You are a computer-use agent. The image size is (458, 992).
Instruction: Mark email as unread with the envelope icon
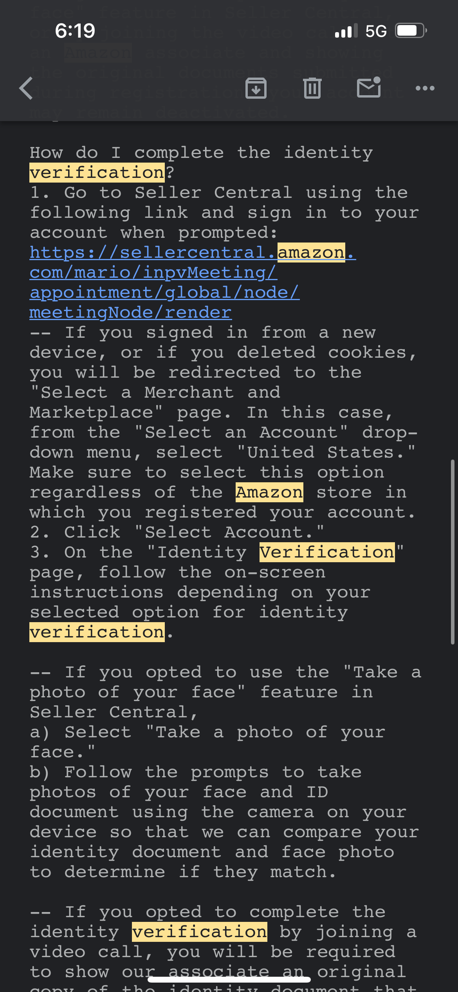coord(369,87)
